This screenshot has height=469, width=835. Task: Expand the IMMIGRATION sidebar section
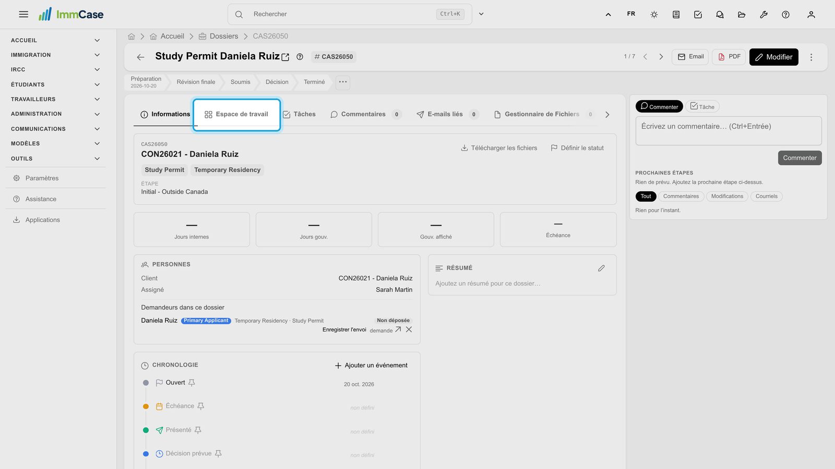(55, 55)
